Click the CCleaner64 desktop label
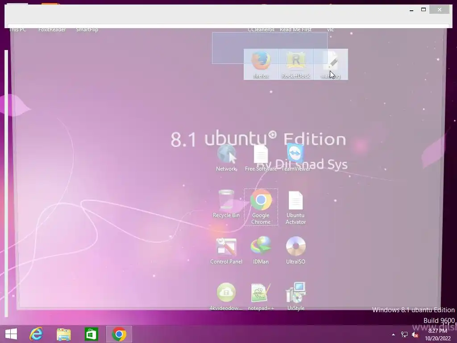 261,30
